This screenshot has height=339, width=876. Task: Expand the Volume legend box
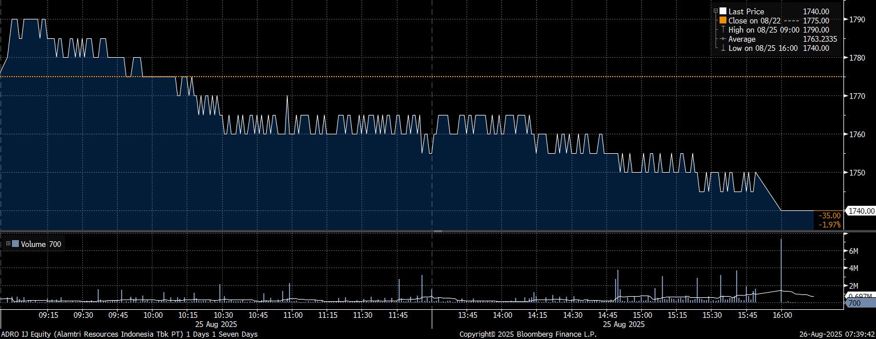click(x=8, y=244)
